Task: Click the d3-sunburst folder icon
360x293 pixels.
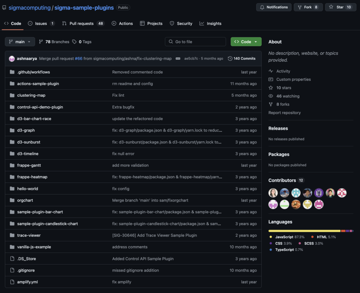Action: tap(12, 142)
